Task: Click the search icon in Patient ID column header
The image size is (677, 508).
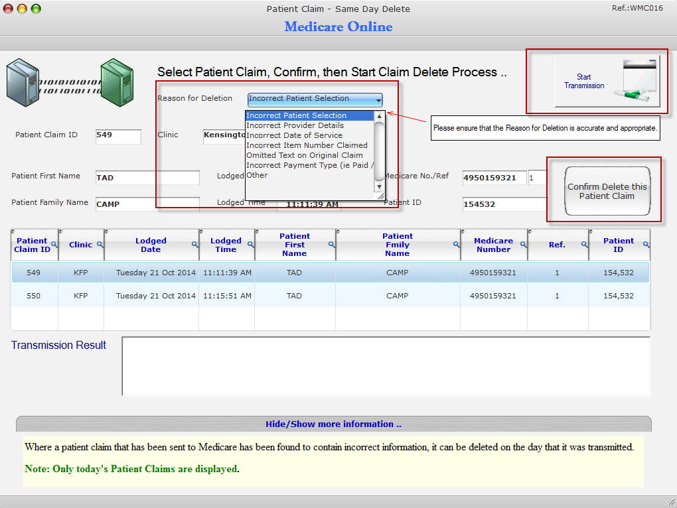Action: (x=646, y=245)
